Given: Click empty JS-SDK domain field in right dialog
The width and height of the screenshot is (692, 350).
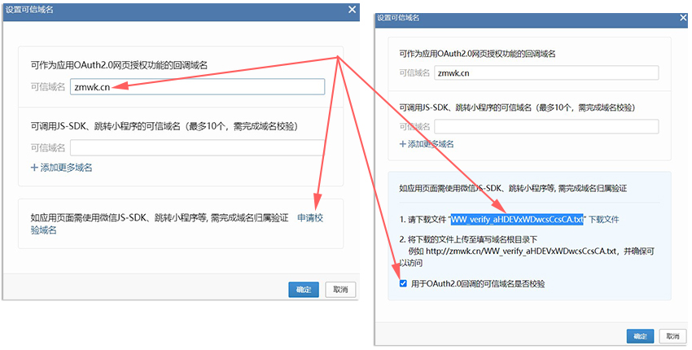Looking at the screenshot, I should coord(546,126).
